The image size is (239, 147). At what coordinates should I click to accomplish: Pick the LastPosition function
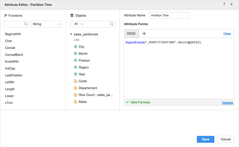[x=14, y=75]
